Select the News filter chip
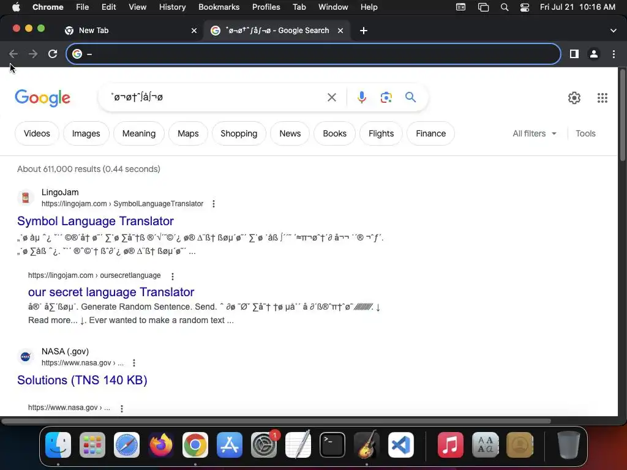The height and width of the screenshot is (470, 627). [290, 133]
